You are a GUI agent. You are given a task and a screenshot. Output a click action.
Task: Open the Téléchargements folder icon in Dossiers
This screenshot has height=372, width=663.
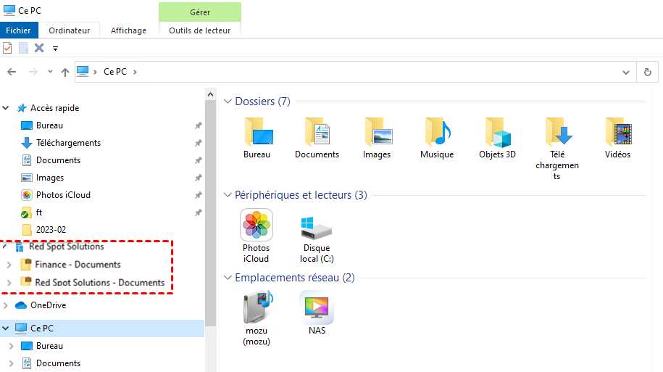[x=557, y=149]
